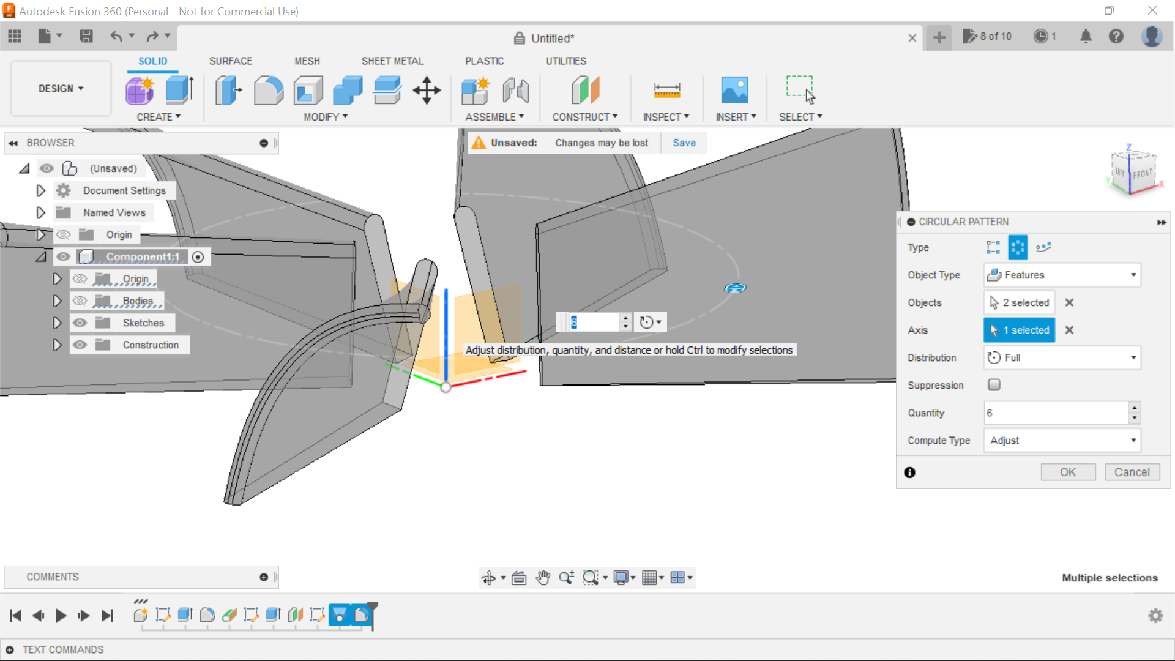Open the Distribution Full dropdown
Screen dimensions: 1175x661
[x=1062, y=357]
